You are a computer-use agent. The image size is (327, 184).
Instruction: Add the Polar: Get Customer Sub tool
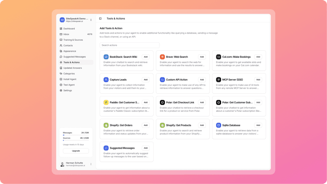[258, 102]
